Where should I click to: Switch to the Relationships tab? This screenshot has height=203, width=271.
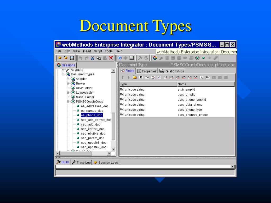click(172, 71)
